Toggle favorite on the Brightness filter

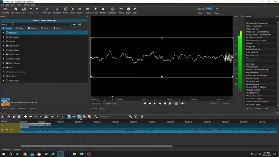pyautogui.click(x=3, y=33)
